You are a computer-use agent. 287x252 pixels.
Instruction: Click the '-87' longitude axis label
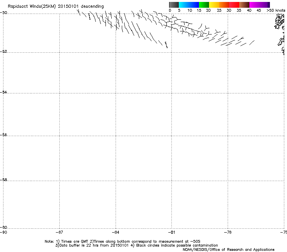59,232
